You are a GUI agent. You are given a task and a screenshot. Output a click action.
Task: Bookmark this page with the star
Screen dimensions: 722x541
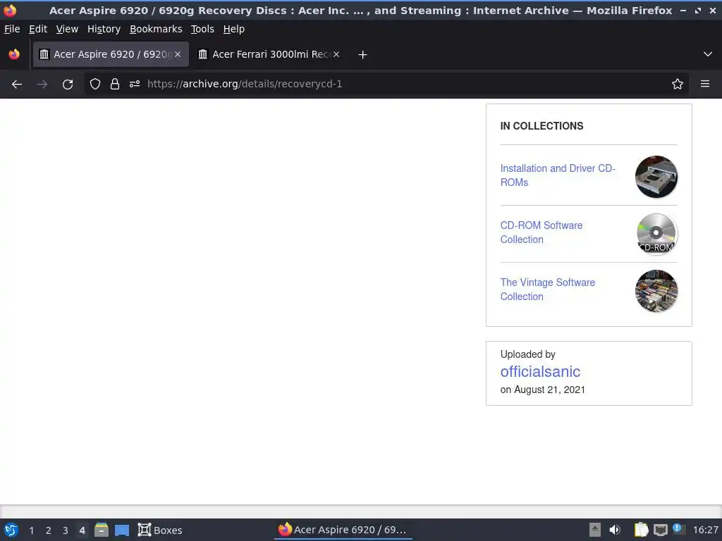(x=678, y=85)
